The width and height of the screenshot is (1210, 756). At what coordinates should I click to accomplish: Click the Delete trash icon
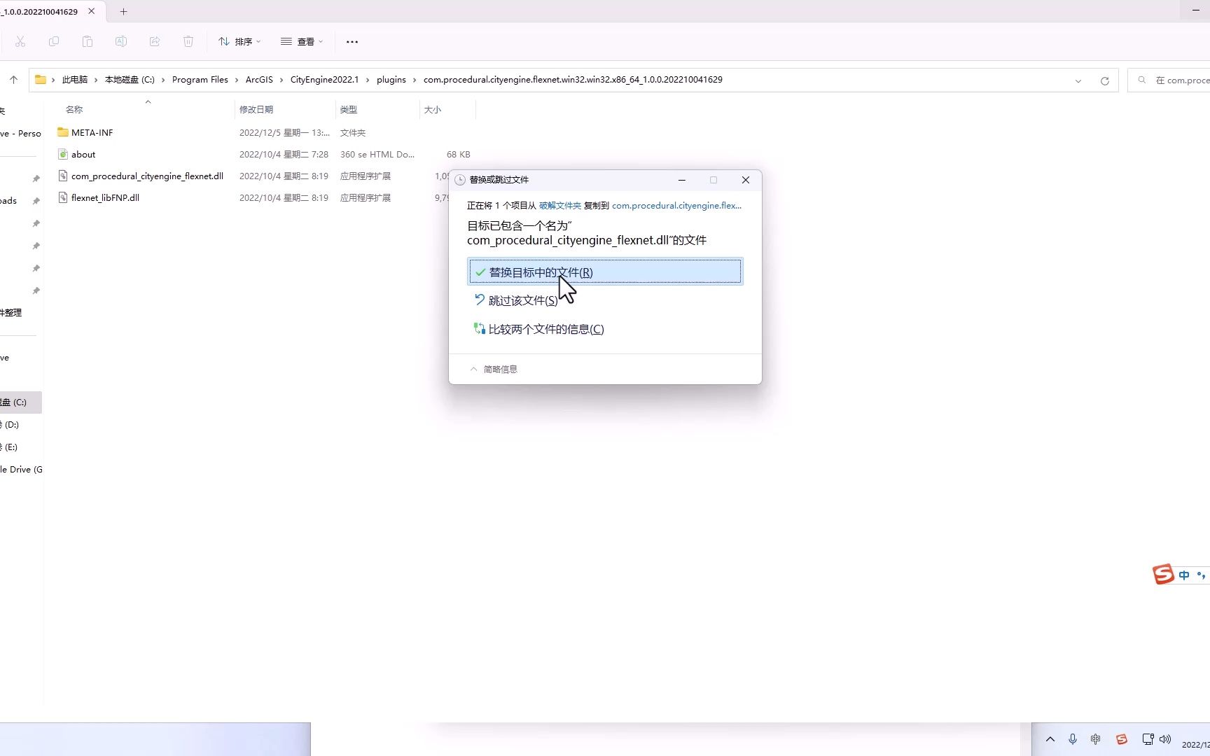[188, 42]
